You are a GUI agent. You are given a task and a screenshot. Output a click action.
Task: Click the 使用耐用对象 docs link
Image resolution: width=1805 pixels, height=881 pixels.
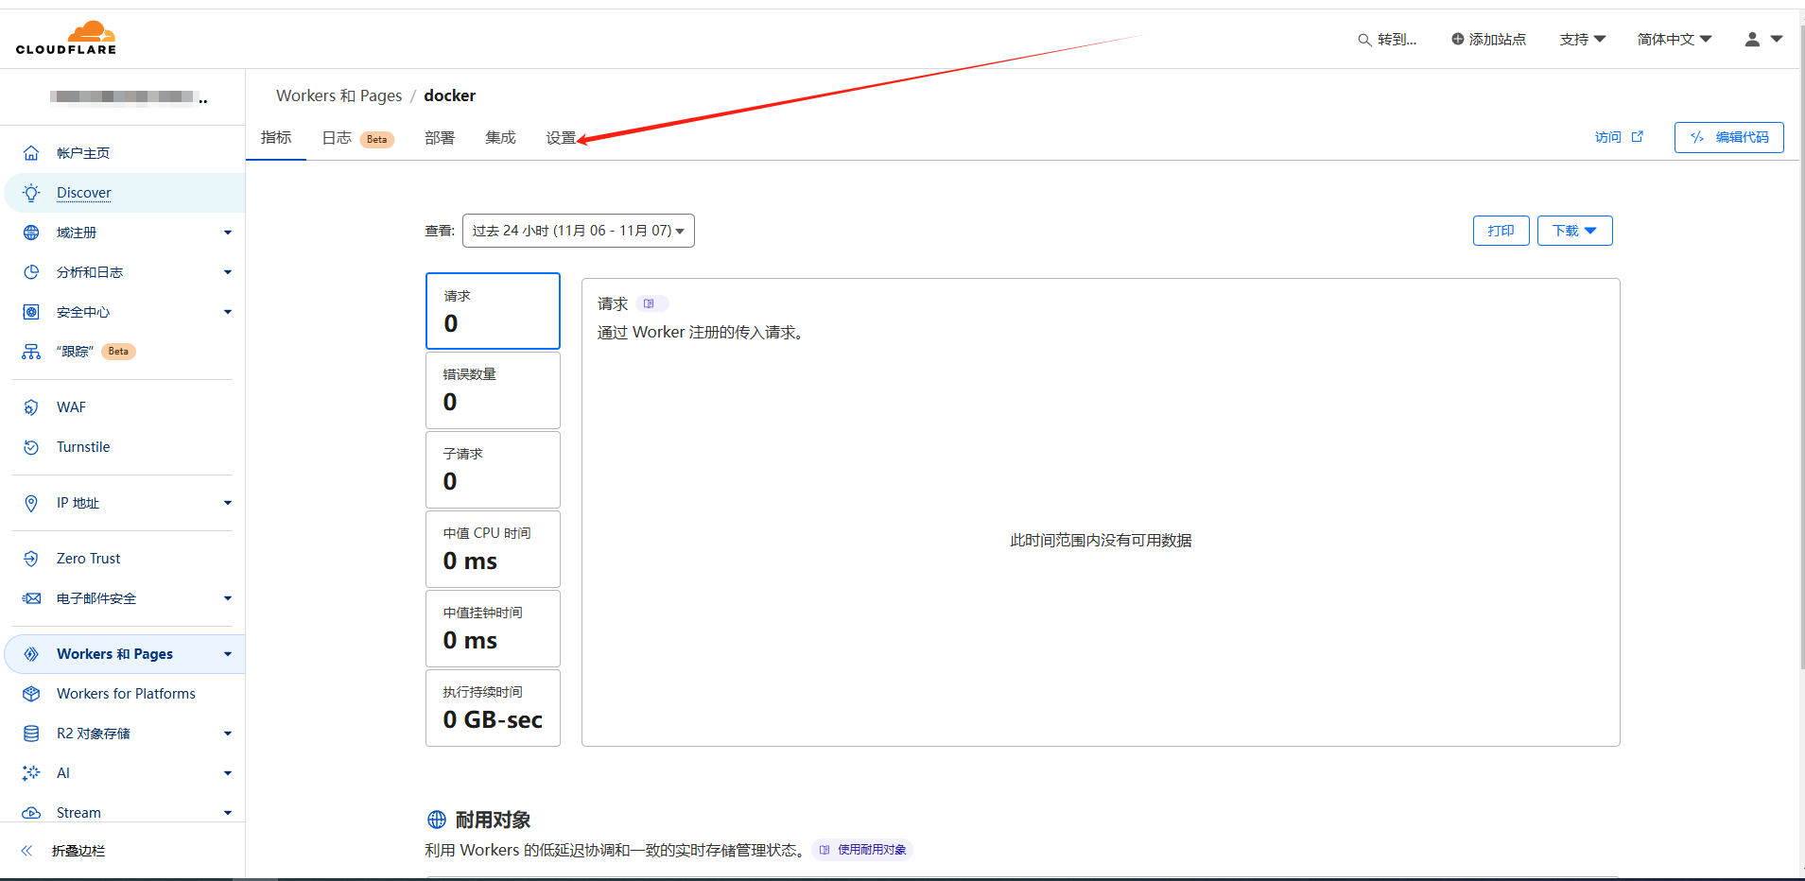click(862, 850)
